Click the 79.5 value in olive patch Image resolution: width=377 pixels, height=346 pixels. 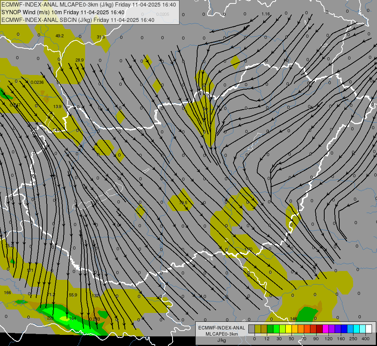[183, 203]
